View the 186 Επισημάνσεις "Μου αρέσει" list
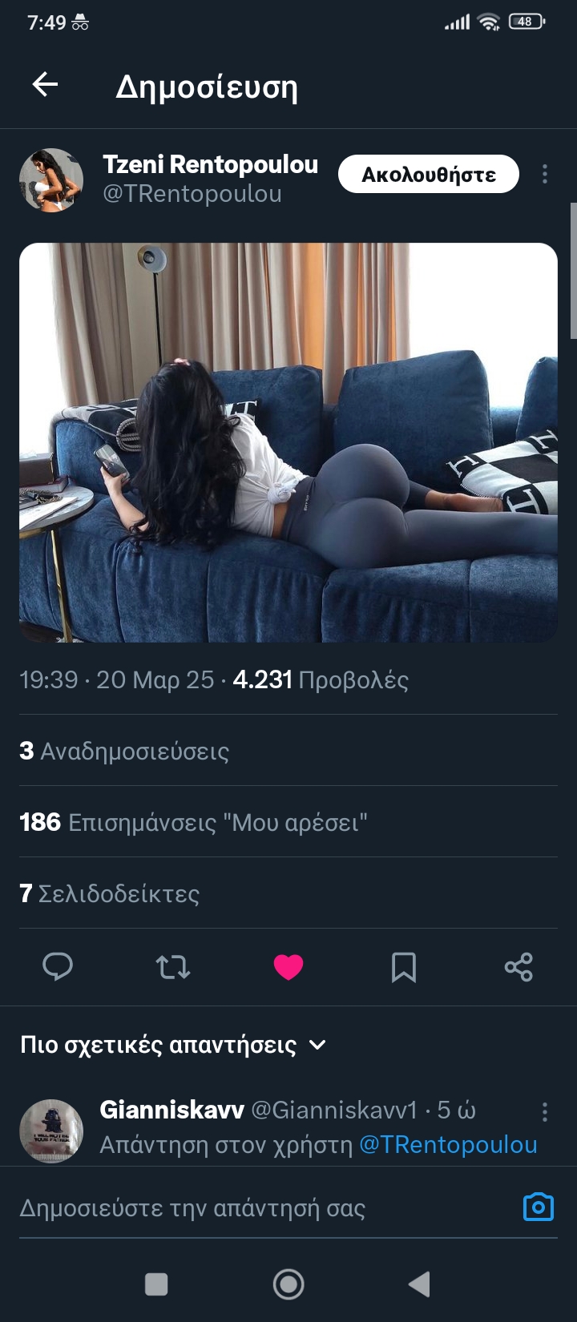577x1322 pixels. click(x=193, y=822)
